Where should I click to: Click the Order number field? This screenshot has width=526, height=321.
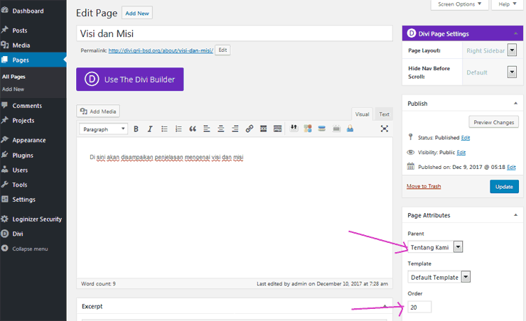point(419,307)
